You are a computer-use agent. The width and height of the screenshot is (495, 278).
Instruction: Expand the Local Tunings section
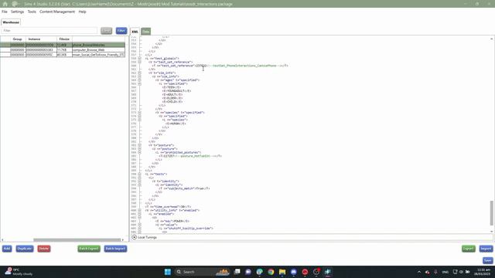click(134, 237)
